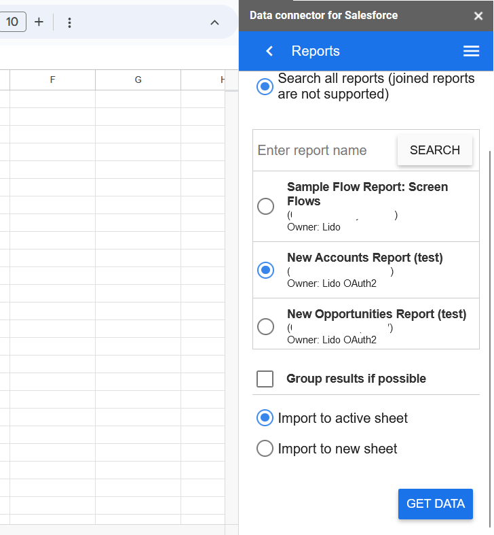The height and width of the screenshot is (535, 494).
Task: Click Owner: Lido text under Sample Flow Report
Action: (x=313, y=227)
